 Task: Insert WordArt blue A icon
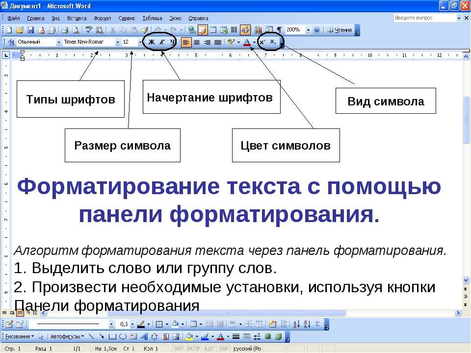pyautogui.click(x=144, y=336)
